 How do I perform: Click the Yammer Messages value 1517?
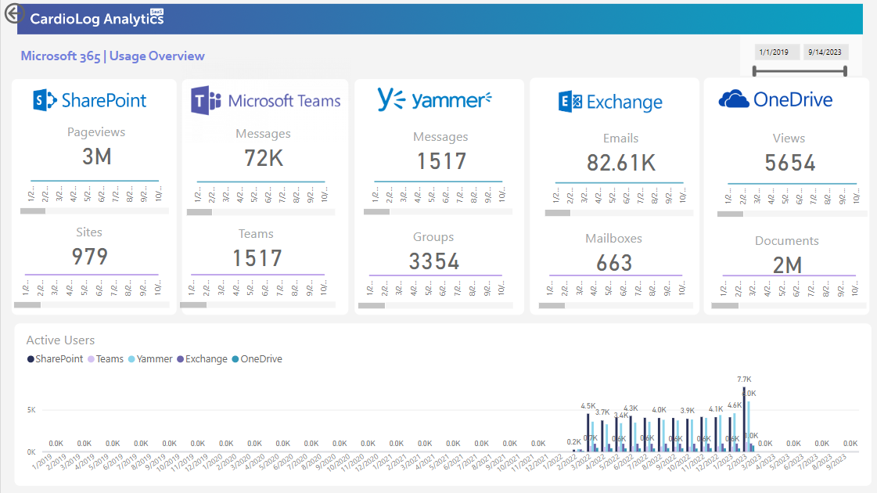441,162
